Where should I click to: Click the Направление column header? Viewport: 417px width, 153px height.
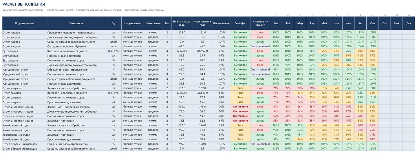click(x=133, y=23)
